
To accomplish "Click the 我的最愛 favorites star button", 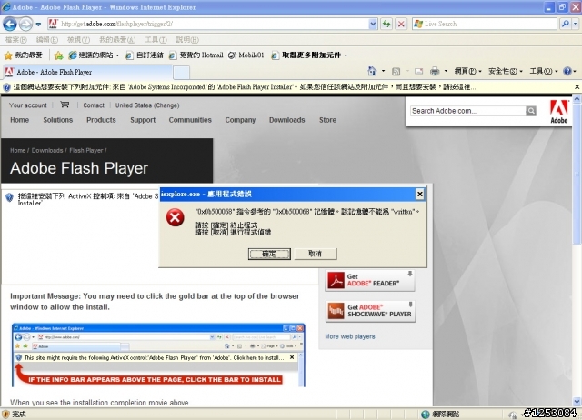I will pos(24,55).
